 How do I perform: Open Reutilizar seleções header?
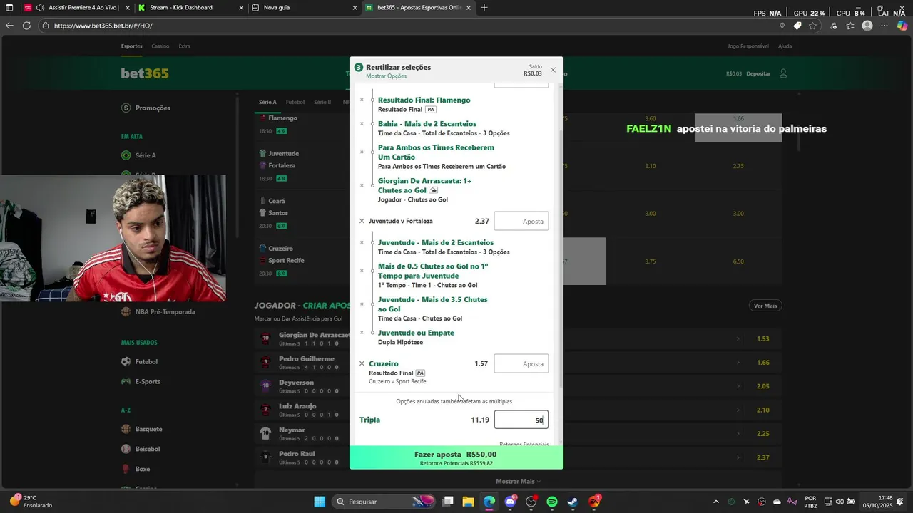(x=398, y=67)
